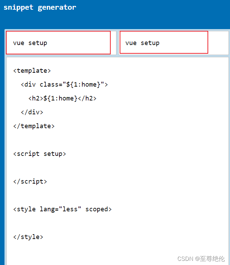
Task: Click the opening <template> line in the snippet
Action: tap(32, 71)
